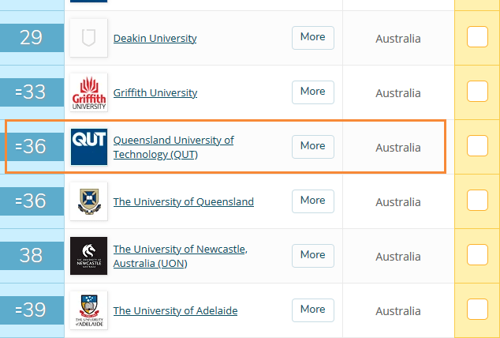This screenshot has height=338, width=500.
Task: Select the checkbox in the QUT row
Action: (x=477, y=146)
